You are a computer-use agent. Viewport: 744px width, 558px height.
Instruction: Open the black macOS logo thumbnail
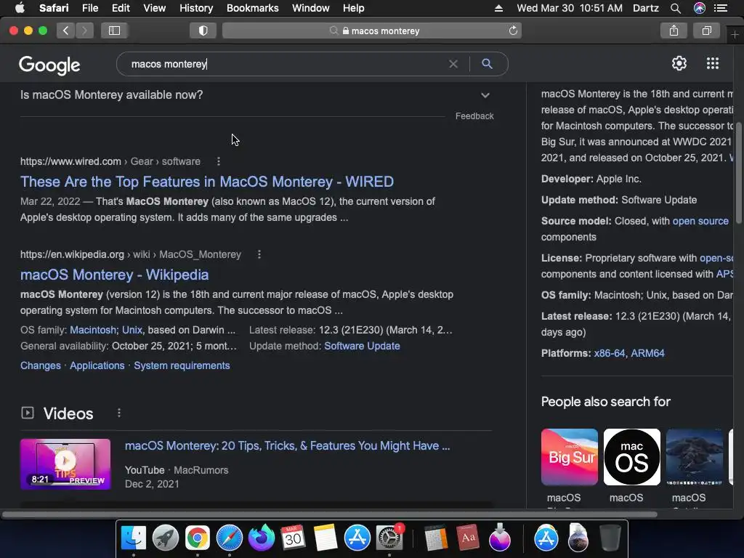(631, 457)
